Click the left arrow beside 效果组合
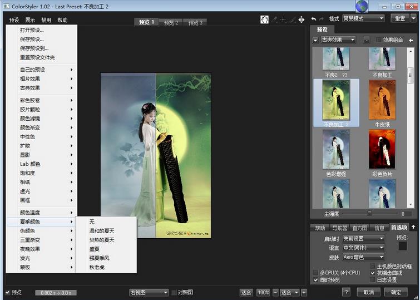420x300 pixels. tap(411, 40)
